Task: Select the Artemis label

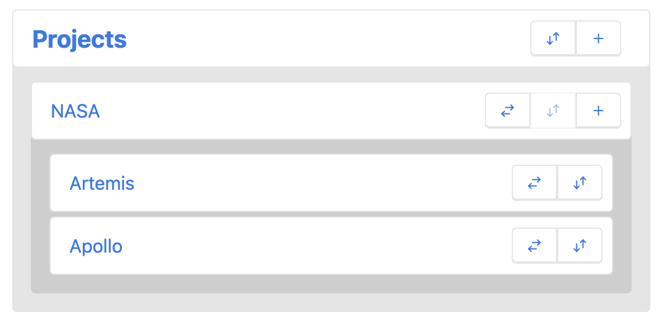Action: tap(102, 183)
